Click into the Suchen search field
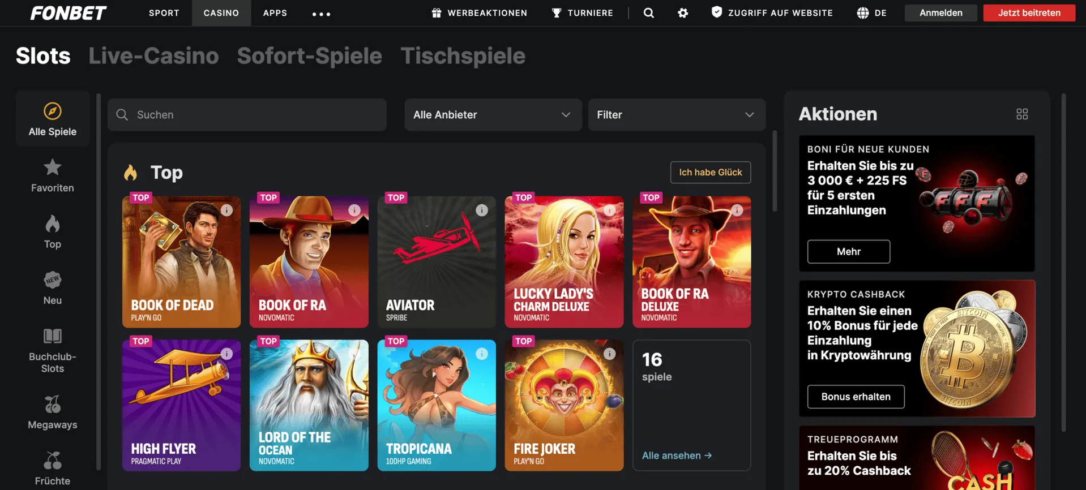 pyautogui.click(x=255, y=115)
